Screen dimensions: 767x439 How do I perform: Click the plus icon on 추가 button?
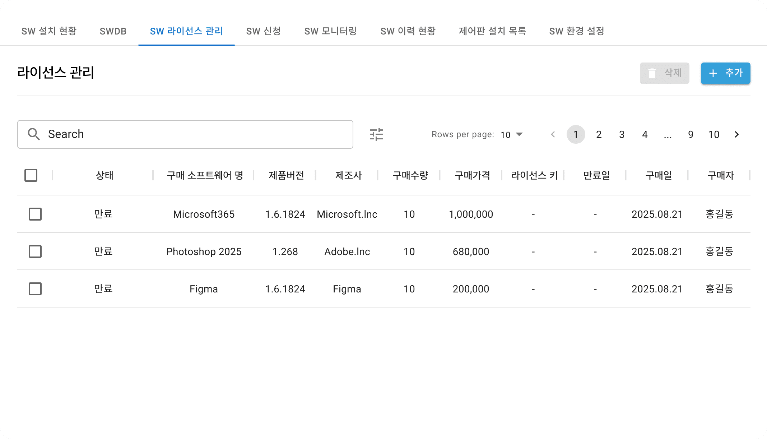click(712, 73)
